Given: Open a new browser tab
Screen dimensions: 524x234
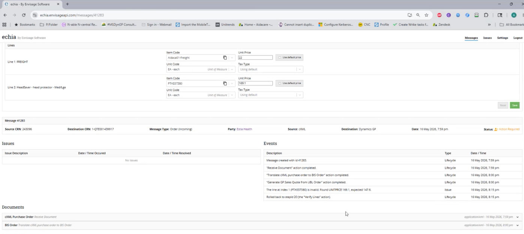Looking at the screenshot, I should [68, 4].
